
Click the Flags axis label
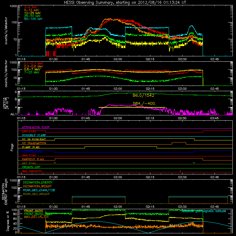(12, 147)
